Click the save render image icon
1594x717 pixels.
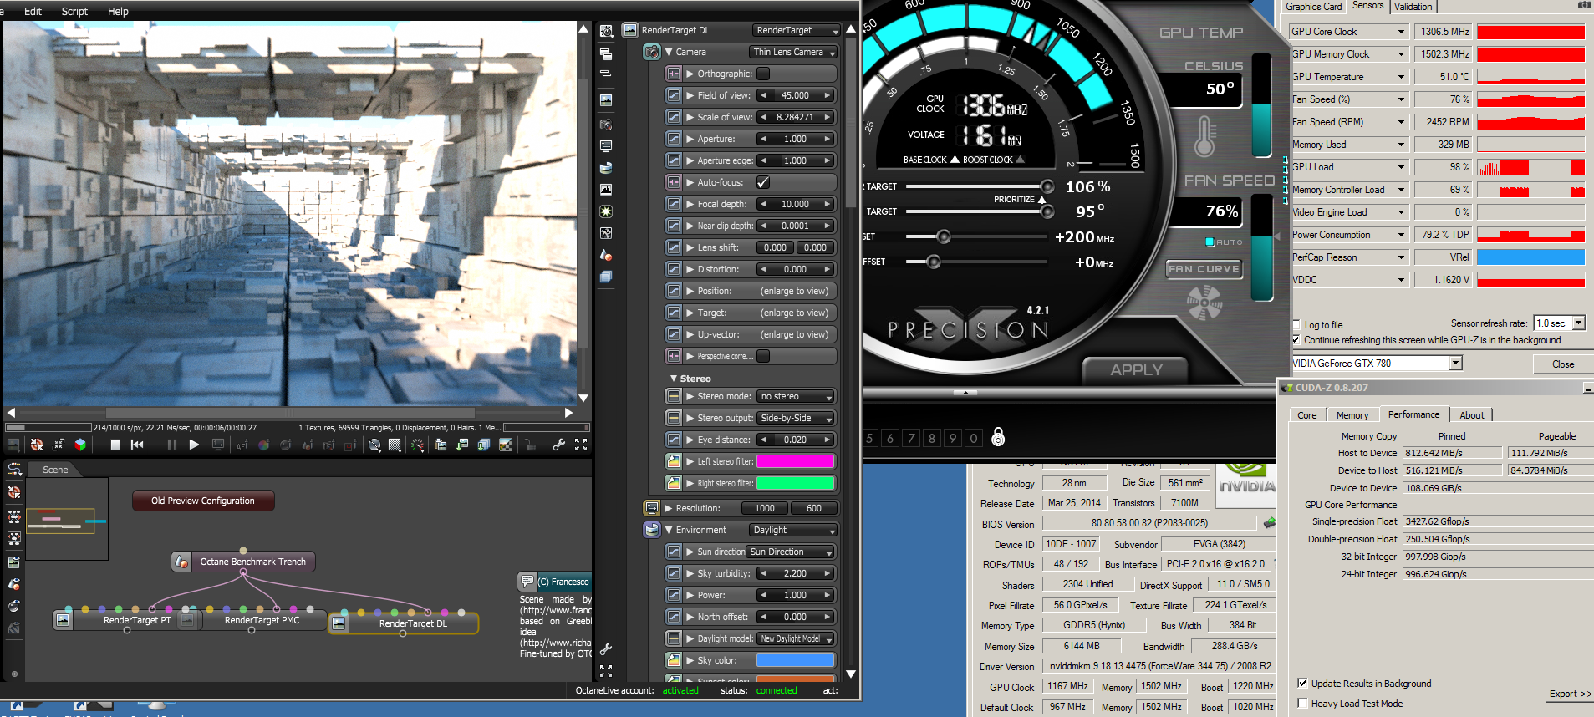pyautogui.click(x=462, y=445)
